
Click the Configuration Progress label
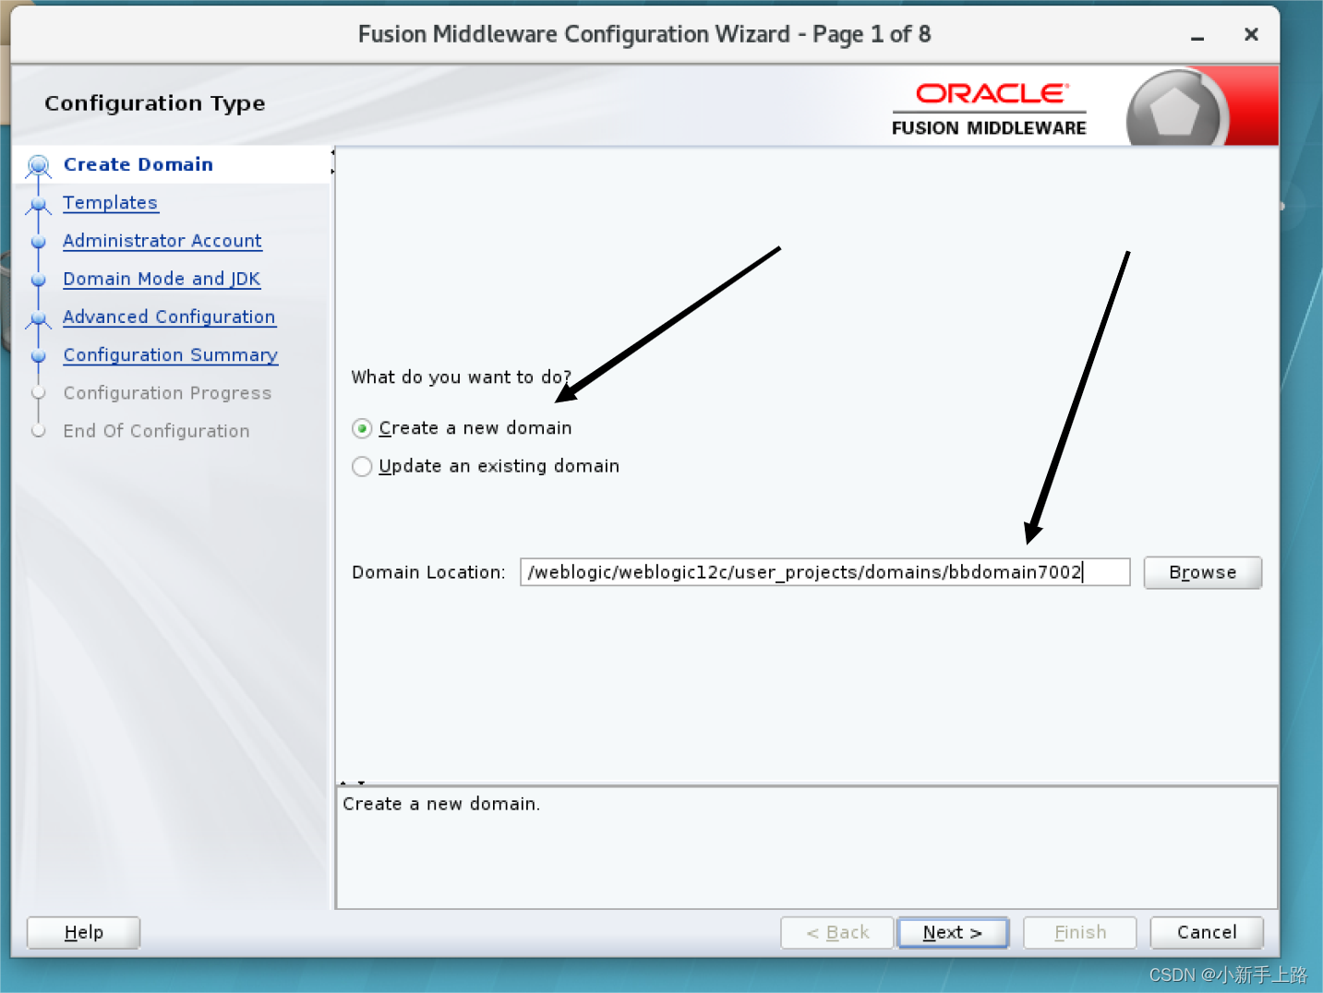point(167,393)
